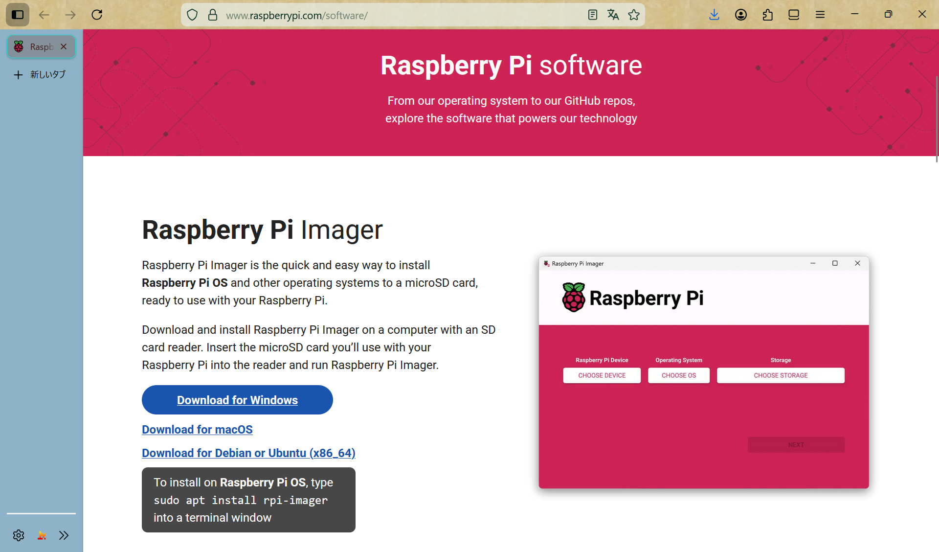Open the site security lock dropdown
This screenshot has width=939, height=552.
(212, 15)
